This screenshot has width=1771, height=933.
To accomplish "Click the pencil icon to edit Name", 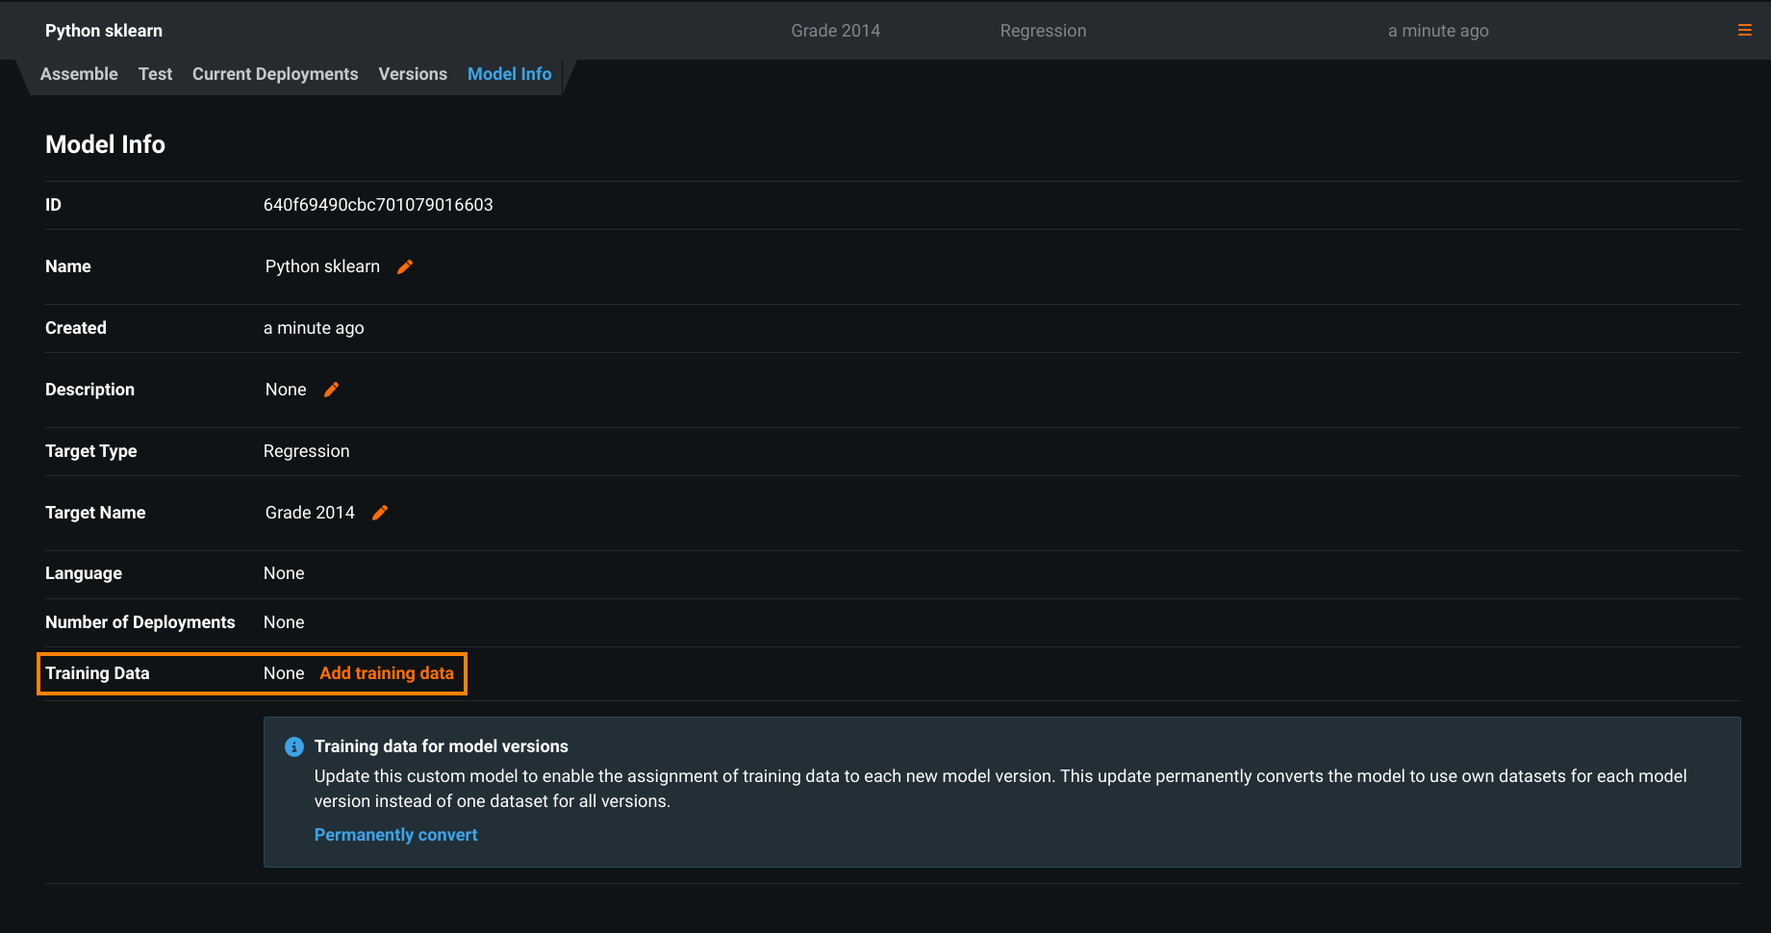I will (x=405, y=267).
